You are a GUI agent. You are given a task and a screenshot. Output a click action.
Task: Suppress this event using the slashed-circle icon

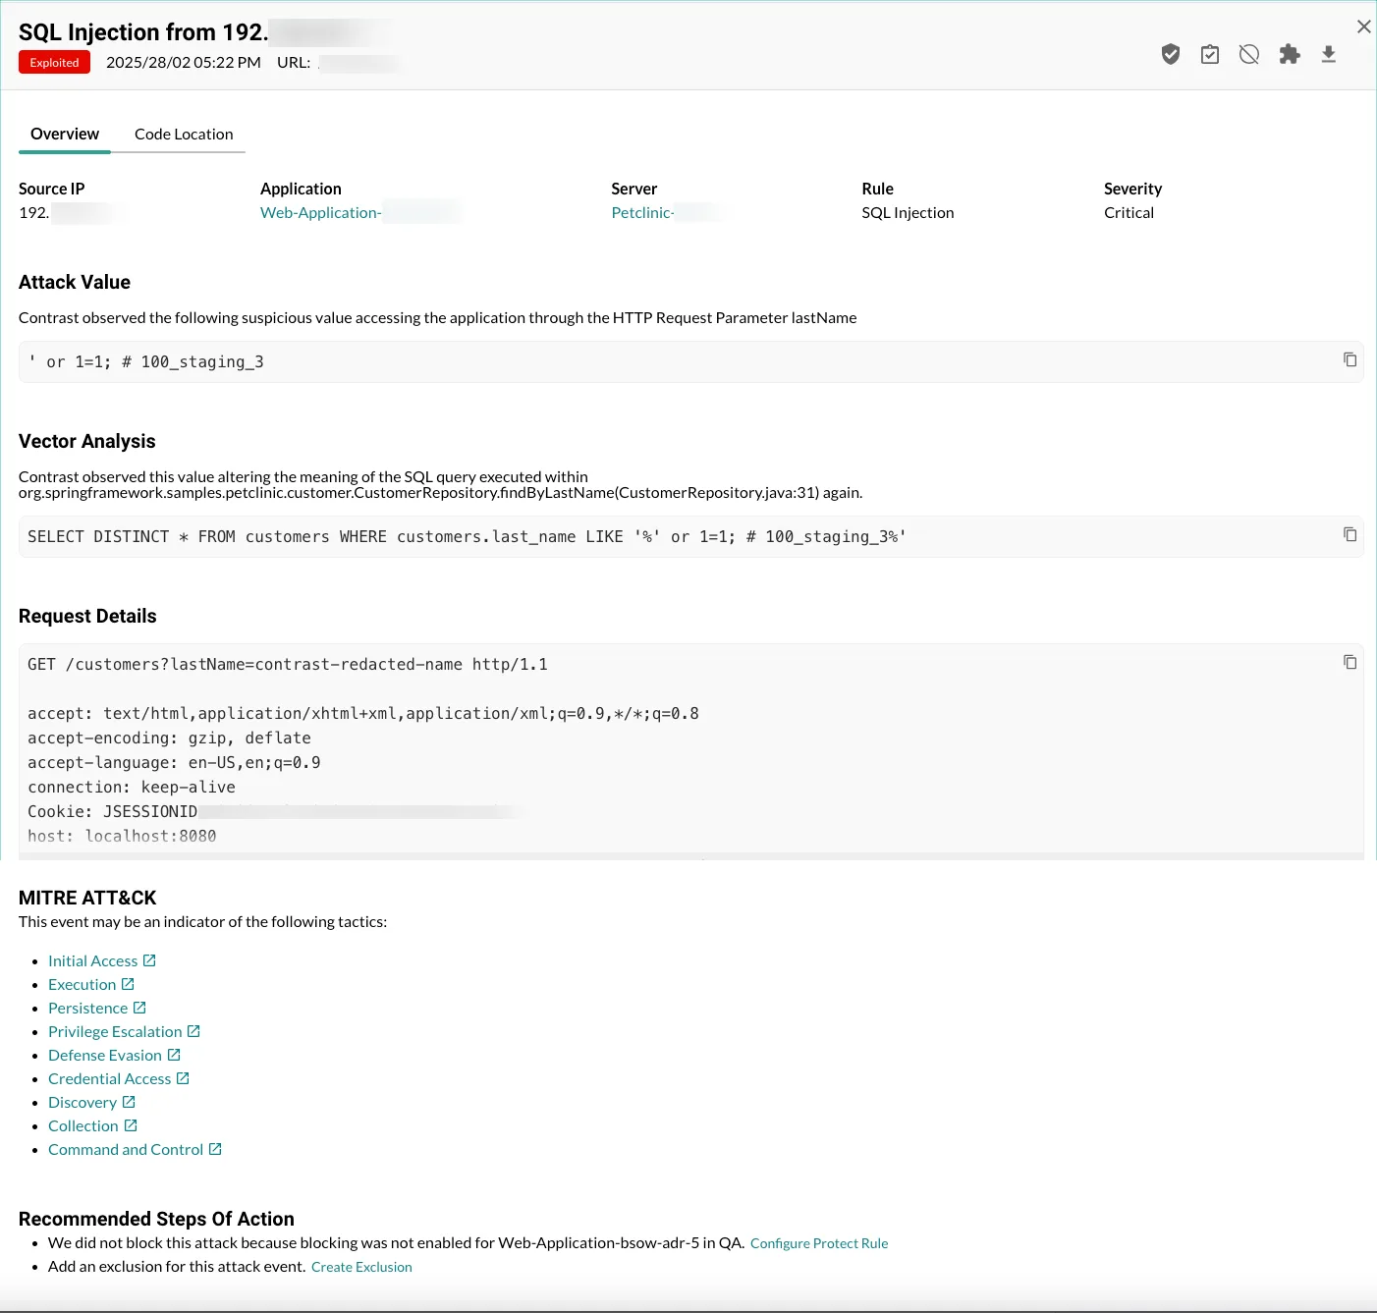click(1248, 54)
